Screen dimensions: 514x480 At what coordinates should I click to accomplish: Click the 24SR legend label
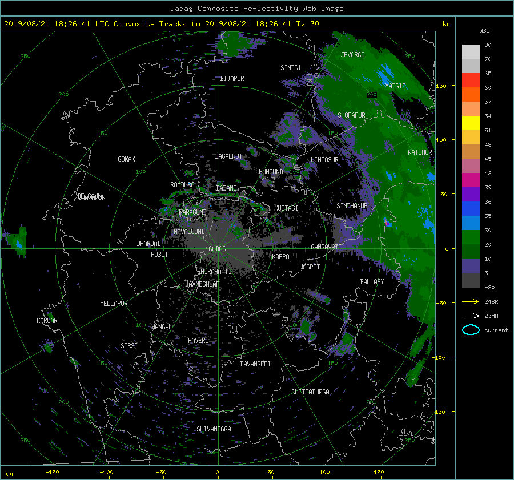[x=491, y=302]
